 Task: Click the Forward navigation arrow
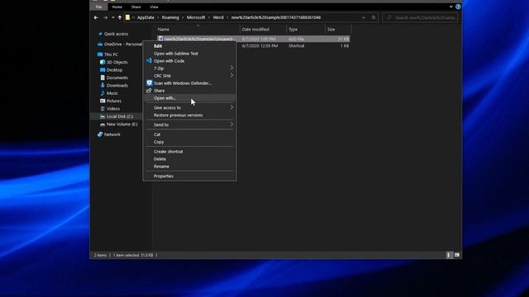[105, 17]
